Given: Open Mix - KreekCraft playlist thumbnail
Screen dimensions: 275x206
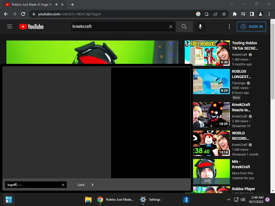Looking at the screenshot, I should click(211, 172).
